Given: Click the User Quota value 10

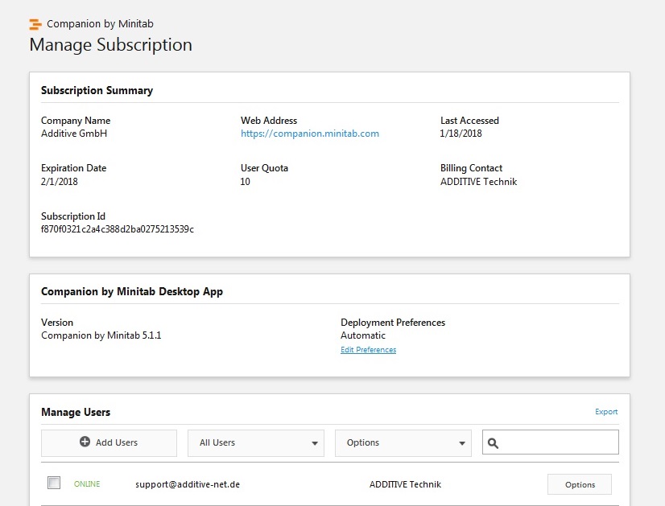Looking at the screenshot, I should (245, 182).
